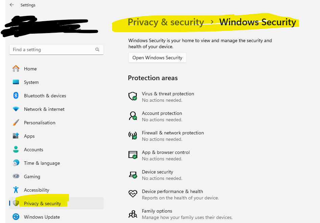Click the Device performance & health heart icon
The image size is (320, 223).
click(x=133, y=194)
